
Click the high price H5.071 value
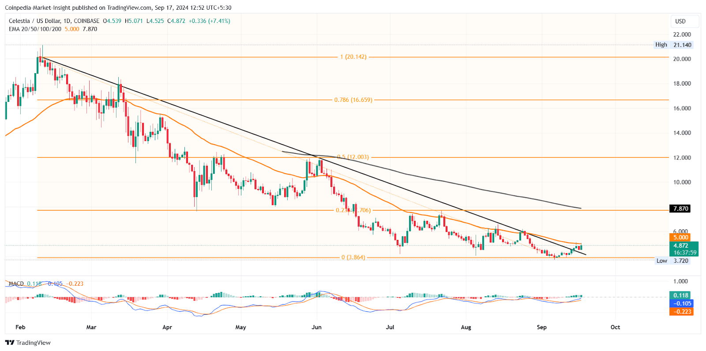pyautogui.click(x=134, y=21)
